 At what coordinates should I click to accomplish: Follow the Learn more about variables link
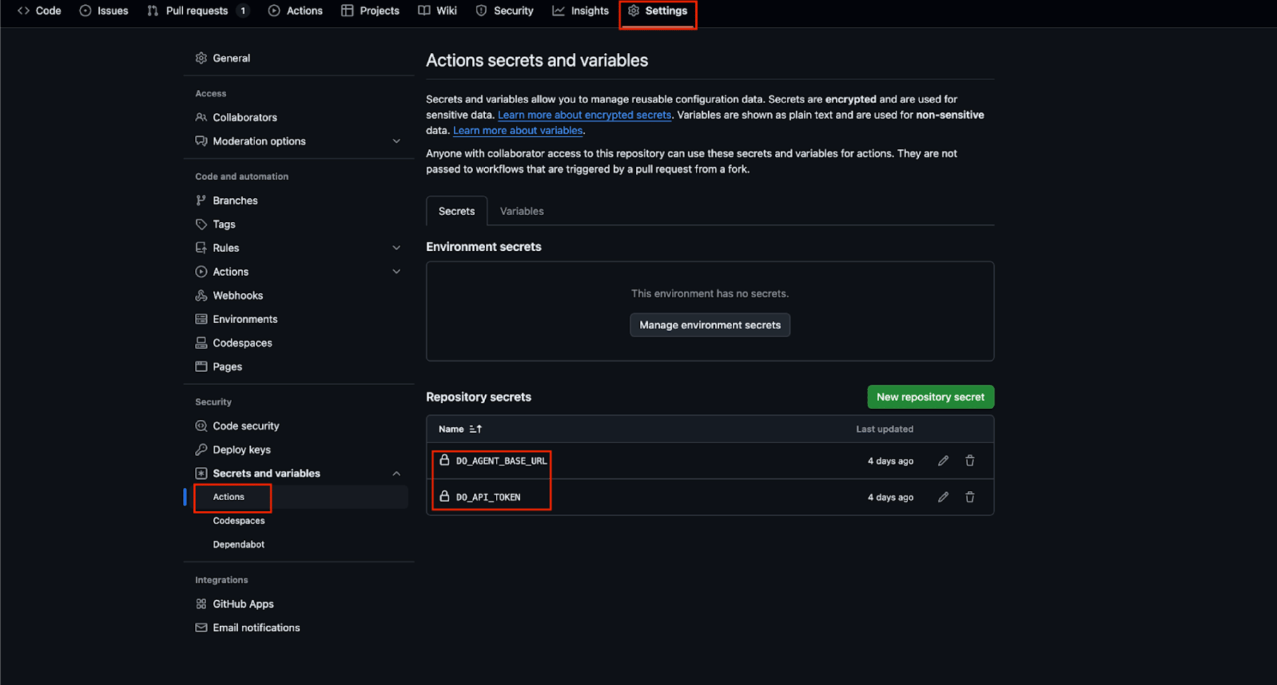point(518,131)
